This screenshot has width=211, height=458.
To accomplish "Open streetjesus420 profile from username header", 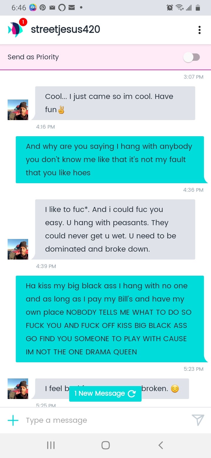I will [x=65, y=29].
